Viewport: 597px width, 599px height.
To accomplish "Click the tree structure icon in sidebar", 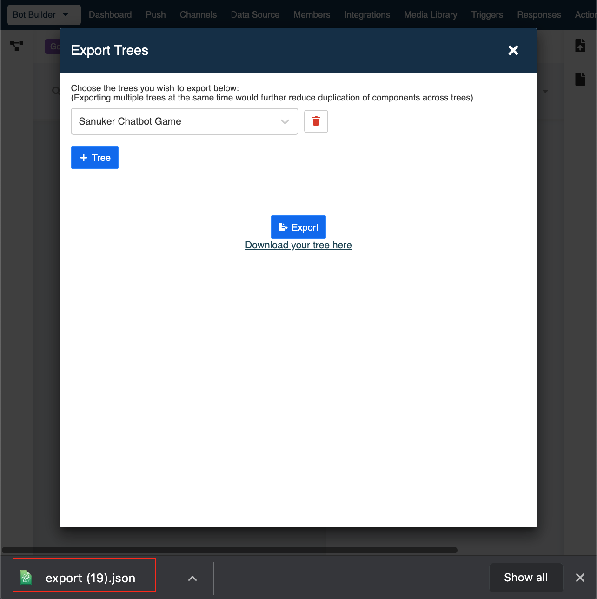I will pyautogui.click(x=17, y=46).
